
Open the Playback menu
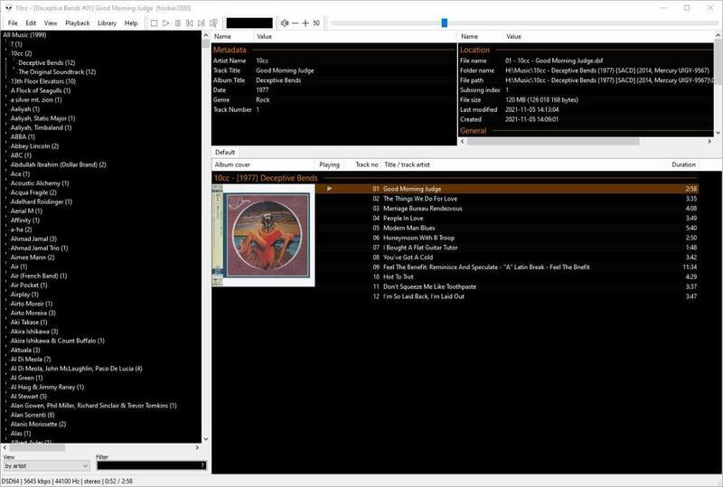coord(78,23)
